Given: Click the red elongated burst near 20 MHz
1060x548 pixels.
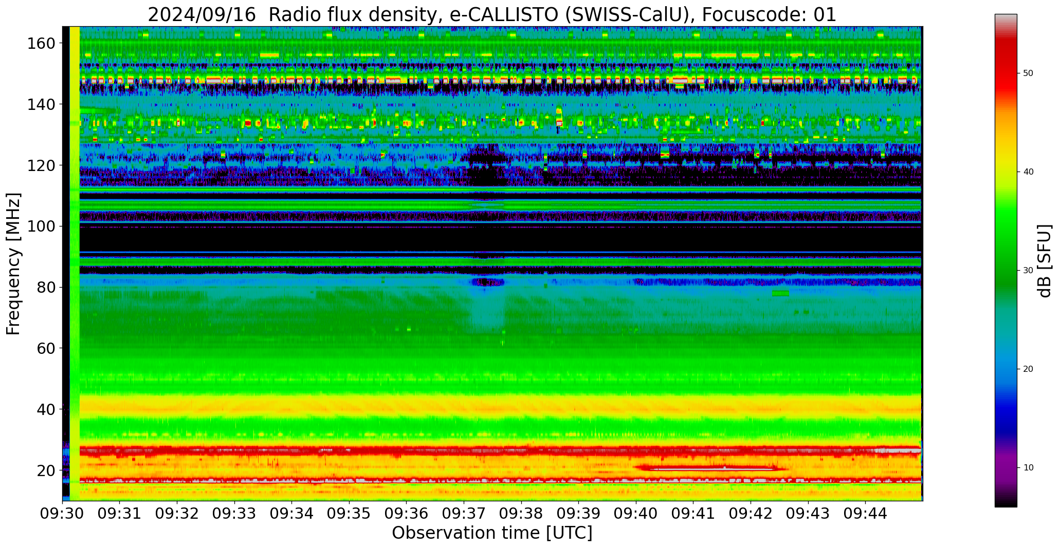Looking at the screenshot, I should click(711, 468).
